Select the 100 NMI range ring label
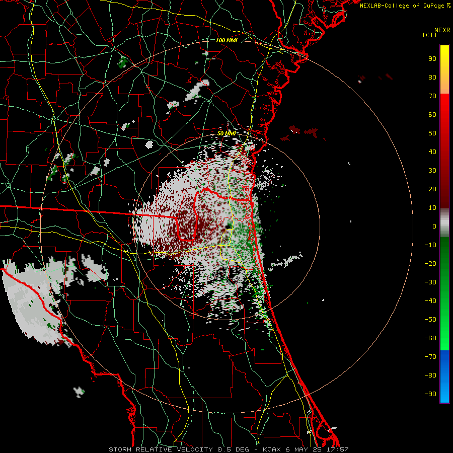This screenshot has width=453, height=453. 226,40
